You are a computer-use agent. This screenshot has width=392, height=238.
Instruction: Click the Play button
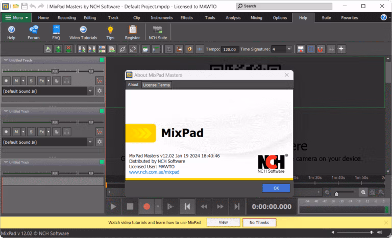click(113, 206)
